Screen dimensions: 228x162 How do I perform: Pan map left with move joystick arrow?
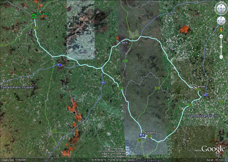[218, 21]
